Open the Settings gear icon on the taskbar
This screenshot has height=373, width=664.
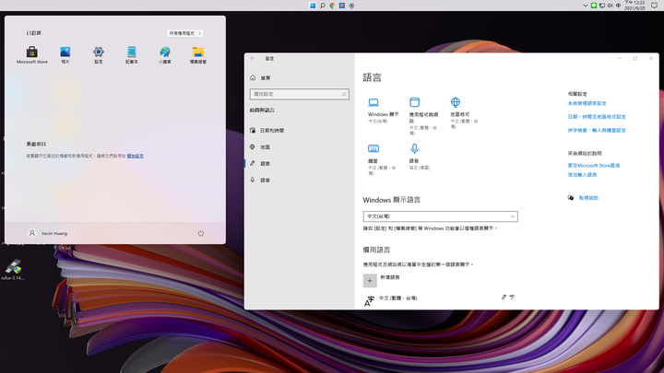click(x=351, y=6)
